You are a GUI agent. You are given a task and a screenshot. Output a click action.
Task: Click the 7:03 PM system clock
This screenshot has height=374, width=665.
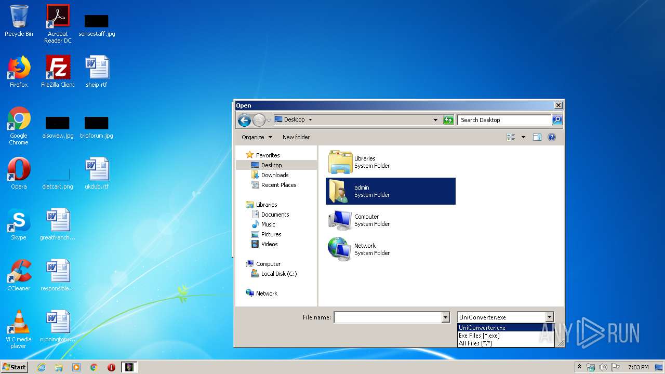(x=638, y=367)
